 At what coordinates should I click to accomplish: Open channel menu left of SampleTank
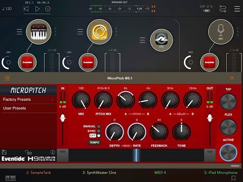19,32
